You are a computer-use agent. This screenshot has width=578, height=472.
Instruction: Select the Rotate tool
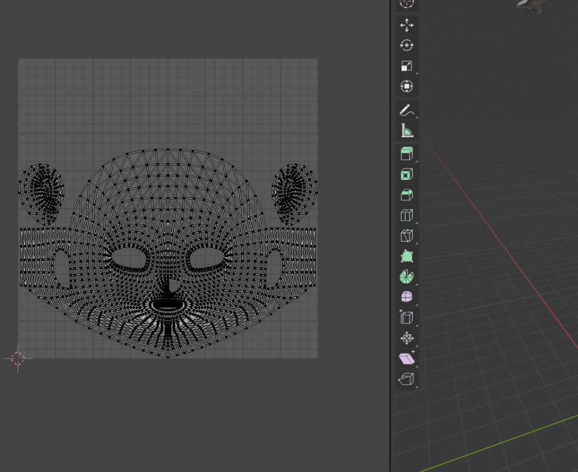click(x=407, y=45)
